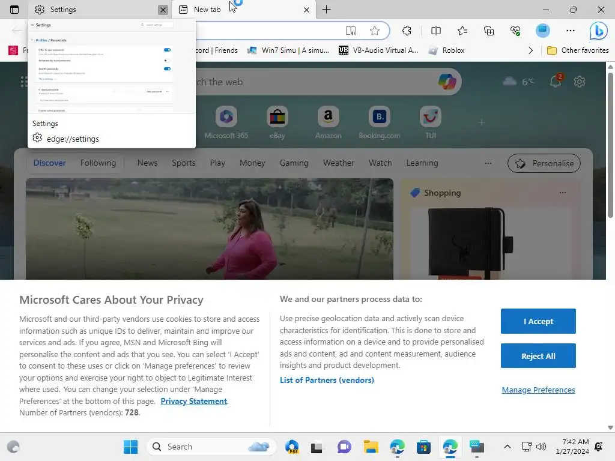Open the profile avatar icon
The width and height of the screenshot is (615, 461).
[543, 31]
